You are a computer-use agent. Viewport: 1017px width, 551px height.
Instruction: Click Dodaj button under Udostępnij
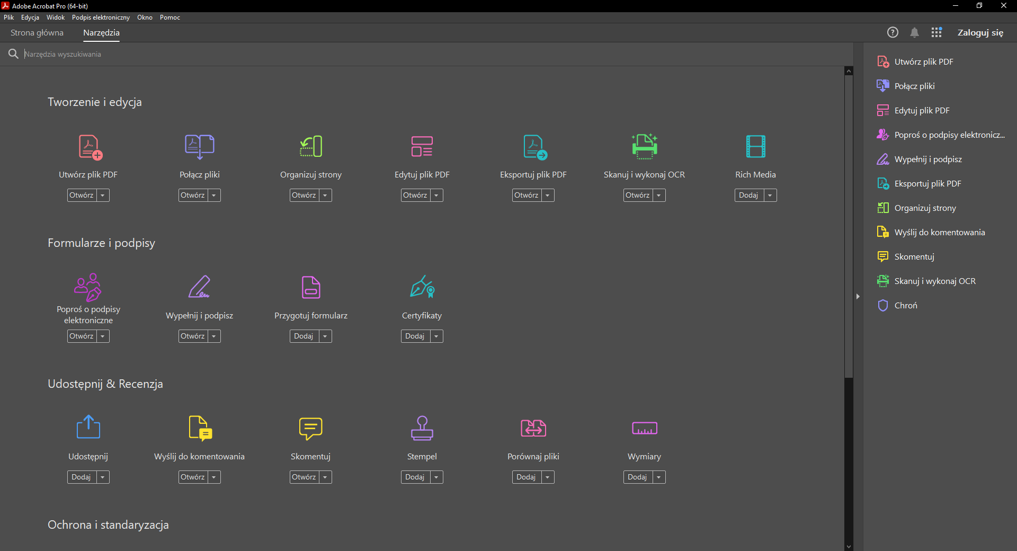[x=82, y=477]
